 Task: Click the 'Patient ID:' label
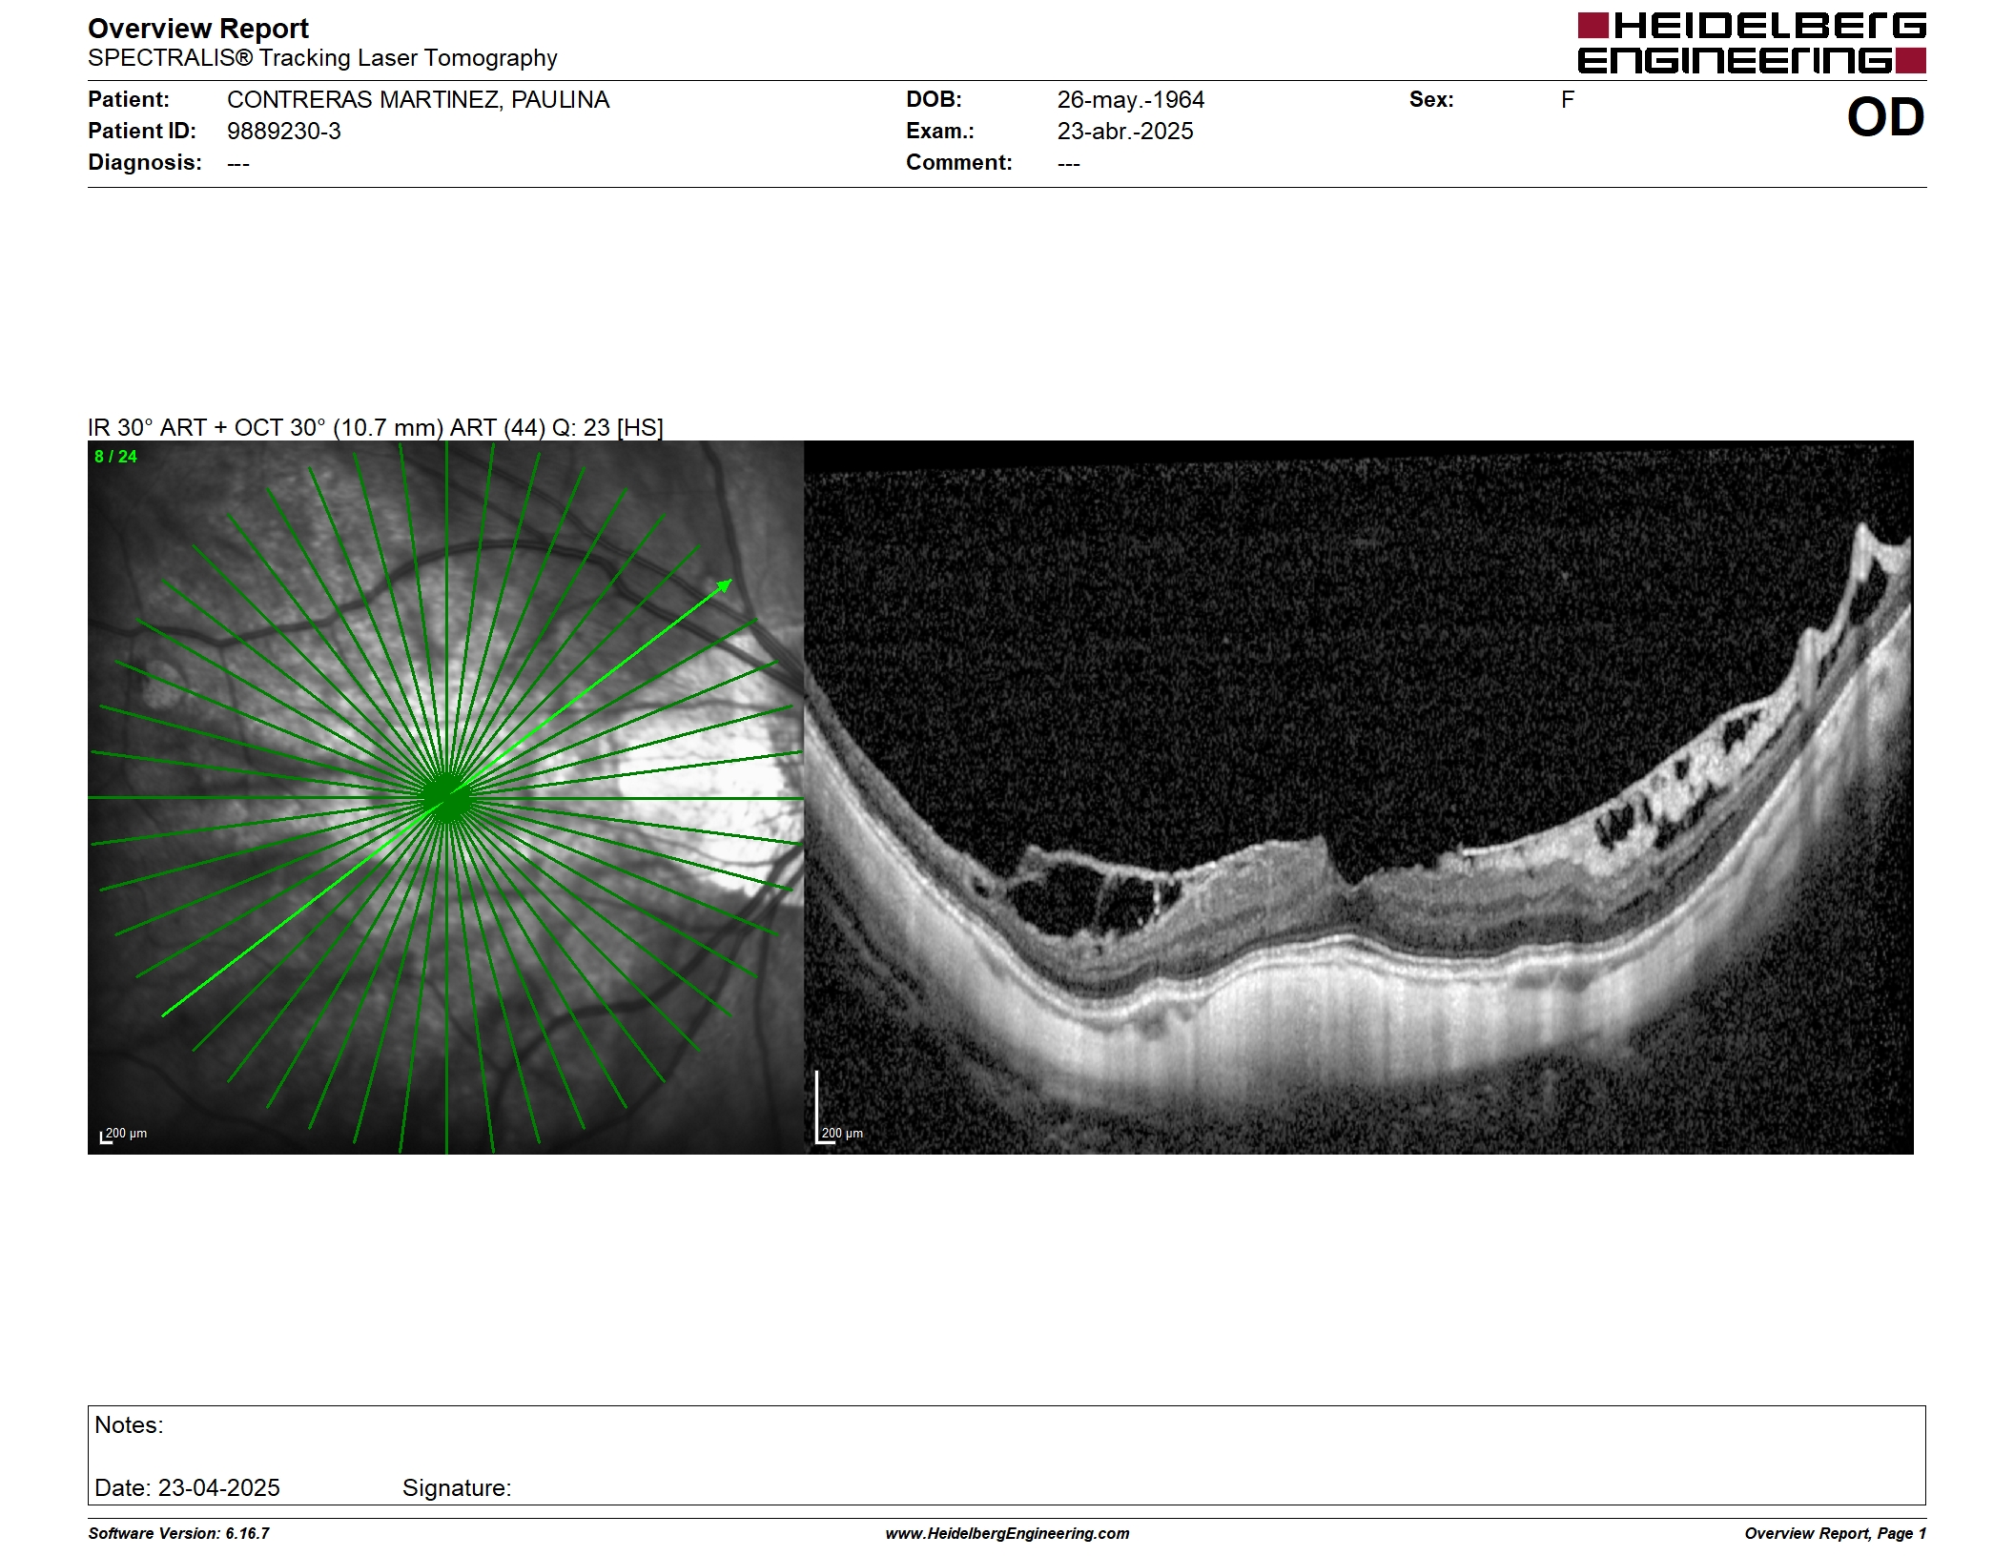tap(142, 132)
